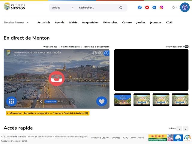Click the black YouTube video player
Viewport: 192px width, 144px height.
tap(151, 70)
